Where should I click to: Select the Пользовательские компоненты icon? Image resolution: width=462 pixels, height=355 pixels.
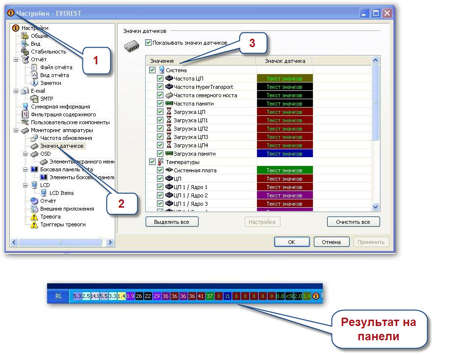(x=25, y=122)
